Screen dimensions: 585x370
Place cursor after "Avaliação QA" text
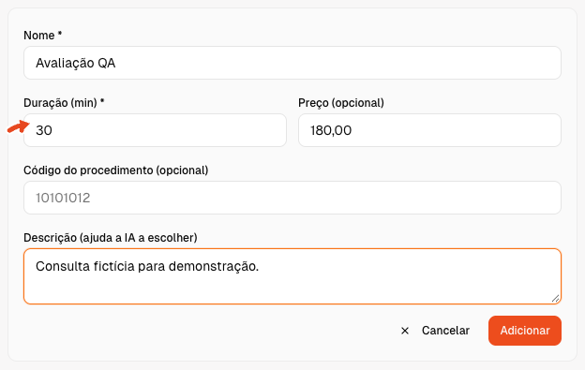[116, 63]
